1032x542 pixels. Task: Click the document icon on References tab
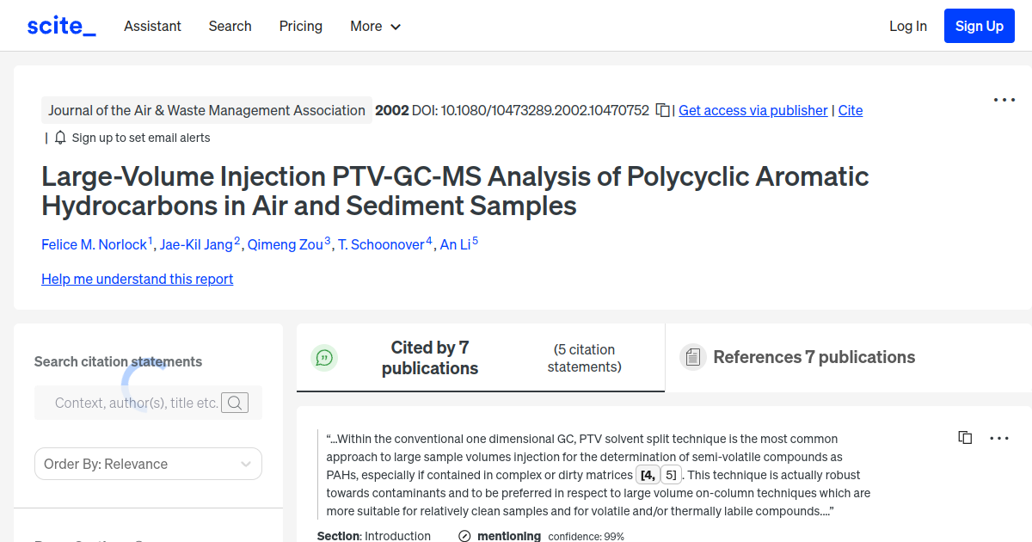692,356
